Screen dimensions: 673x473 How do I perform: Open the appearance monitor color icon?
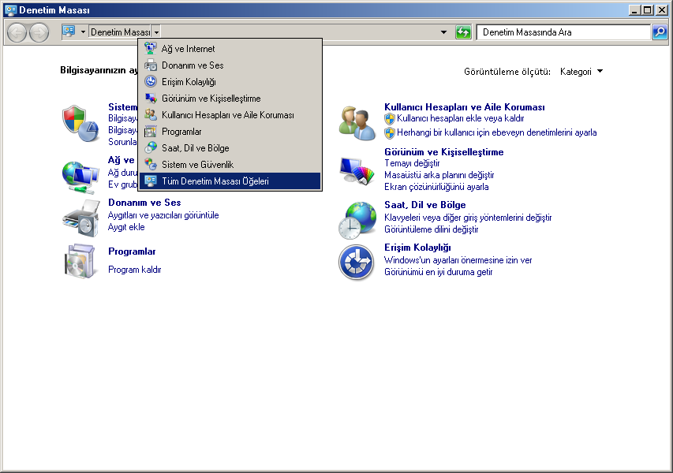[x=357, y=171]
